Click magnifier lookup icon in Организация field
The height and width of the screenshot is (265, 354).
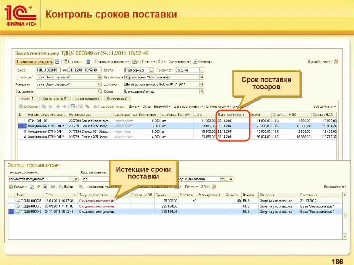tap(202, 77)
